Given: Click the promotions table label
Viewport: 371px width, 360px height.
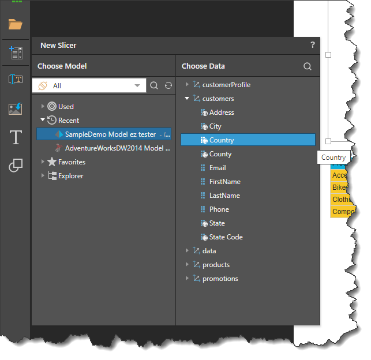Looking at the screenshot, I should 220,279.
